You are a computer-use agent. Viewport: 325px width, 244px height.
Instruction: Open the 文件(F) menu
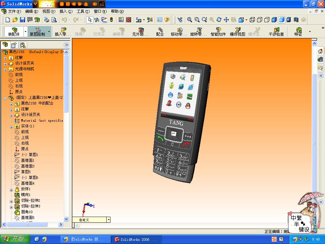(x=15, y=11)
